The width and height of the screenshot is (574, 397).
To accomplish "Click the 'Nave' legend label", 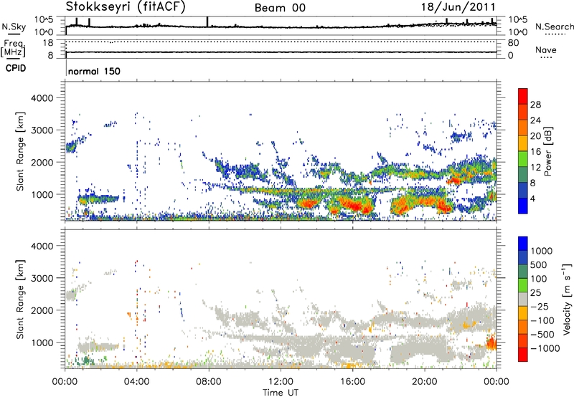I will pyautogui.click(x=546, y=49).
